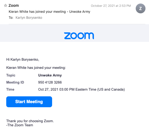Screen dimensions: 149x129
Task: Click the Meeting ID label
Action: (x=15, y=82)
